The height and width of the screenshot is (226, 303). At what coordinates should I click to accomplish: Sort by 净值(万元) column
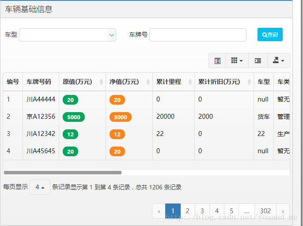(x=129, y=82)
